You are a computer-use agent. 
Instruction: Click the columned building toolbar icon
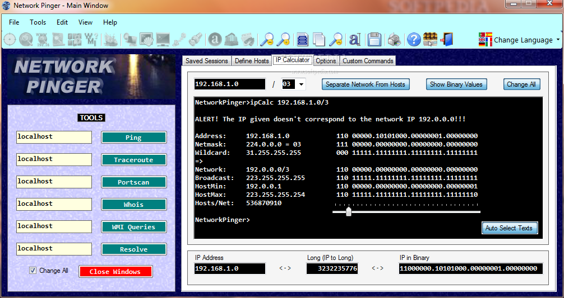point(232,40)
